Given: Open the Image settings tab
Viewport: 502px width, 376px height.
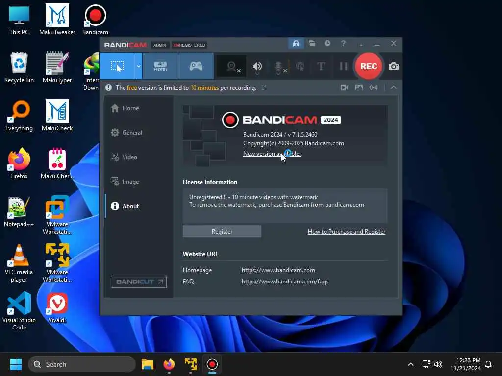Looking at the screenshot, I should point(139,182).
